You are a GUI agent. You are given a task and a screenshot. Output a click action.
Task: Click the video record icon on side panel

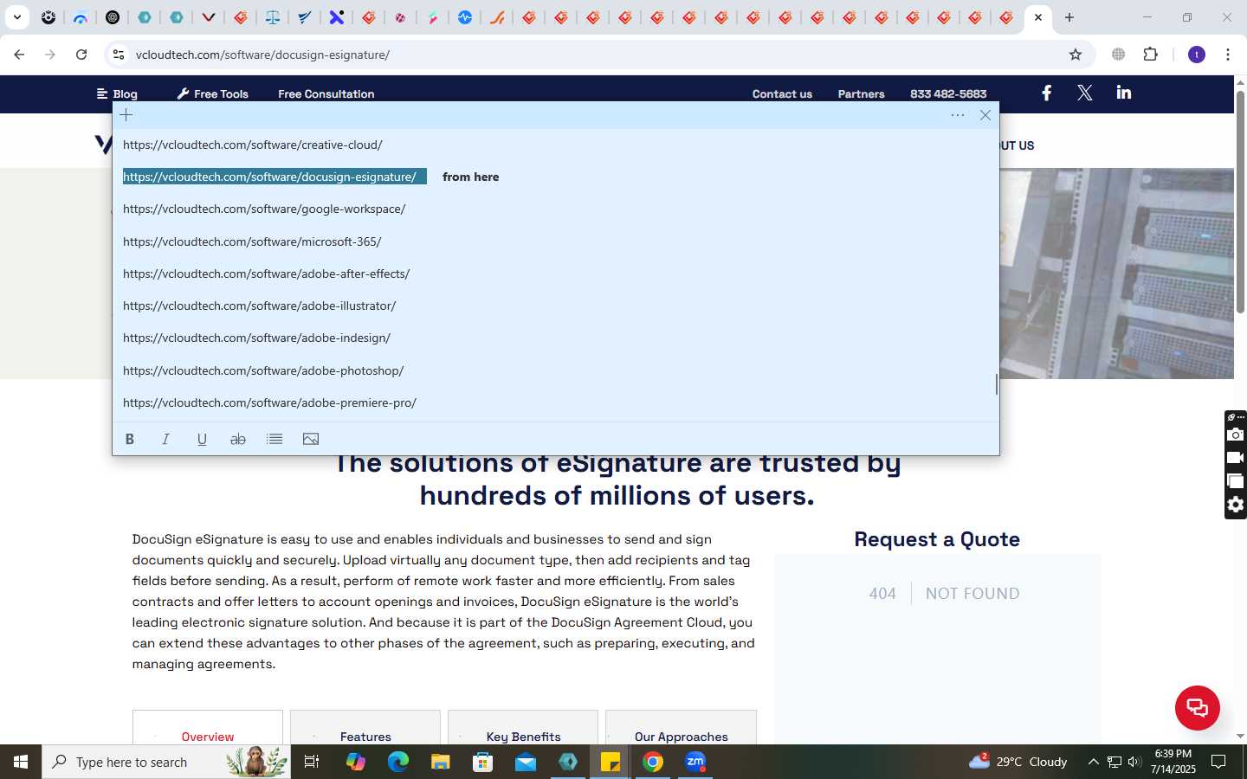click(1236, 458)
